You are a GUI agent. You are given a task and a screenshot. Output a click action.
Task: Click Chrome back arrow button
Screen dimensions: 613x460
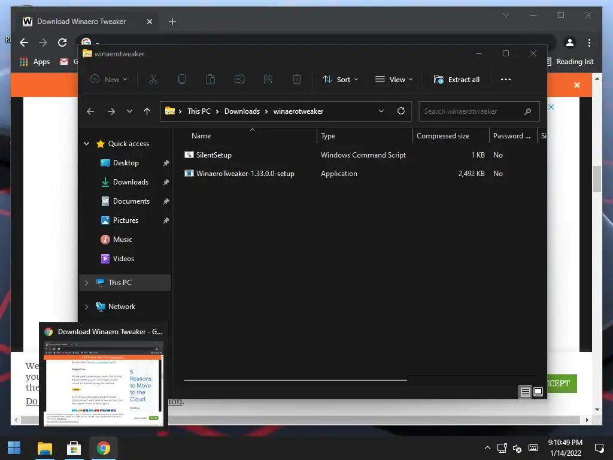[24, 43]
